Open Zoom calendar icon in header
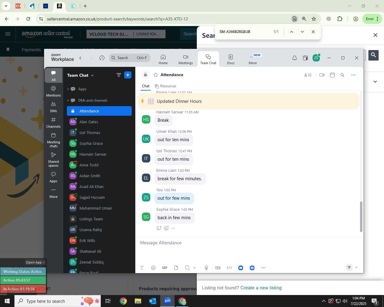Screen dimensions: 384x307 pyautogui.click(x=305, y=58)
